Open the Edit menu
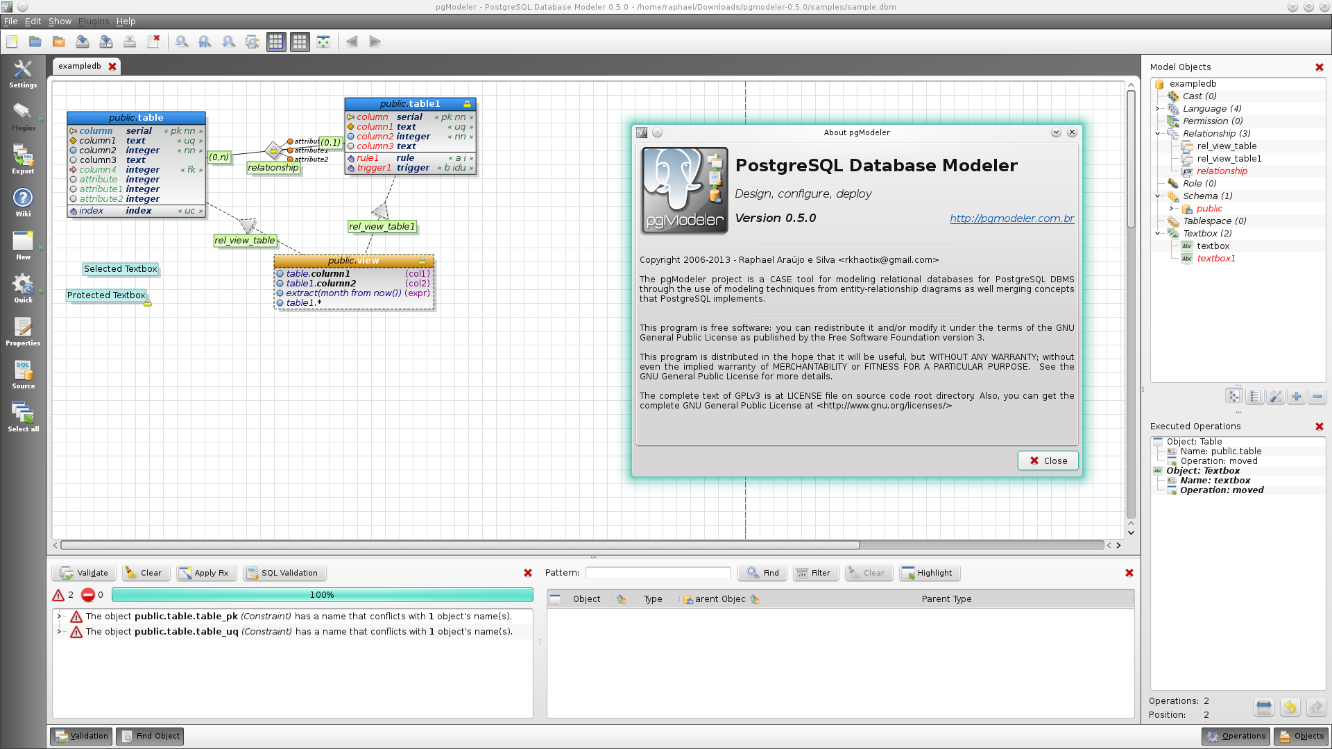The width and height of the screenshot is (1332, 749). point(33,21)
